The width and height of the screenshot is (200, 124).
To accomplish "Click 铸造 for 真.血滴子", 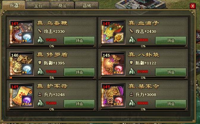I will (171, 41).
